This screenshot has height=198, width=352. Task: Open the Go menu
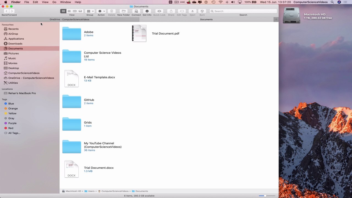tap(54, 2)
